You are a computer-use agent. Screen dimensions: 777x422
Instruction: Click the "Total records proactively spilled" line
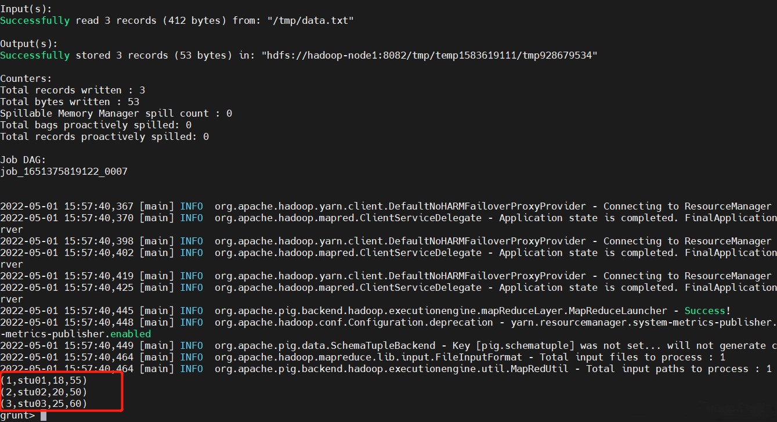(x=104, y=136)
